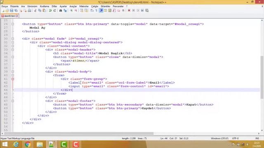
Task: Toggle synchronized horizontal scrolling
Action: (x=86, y=11)
